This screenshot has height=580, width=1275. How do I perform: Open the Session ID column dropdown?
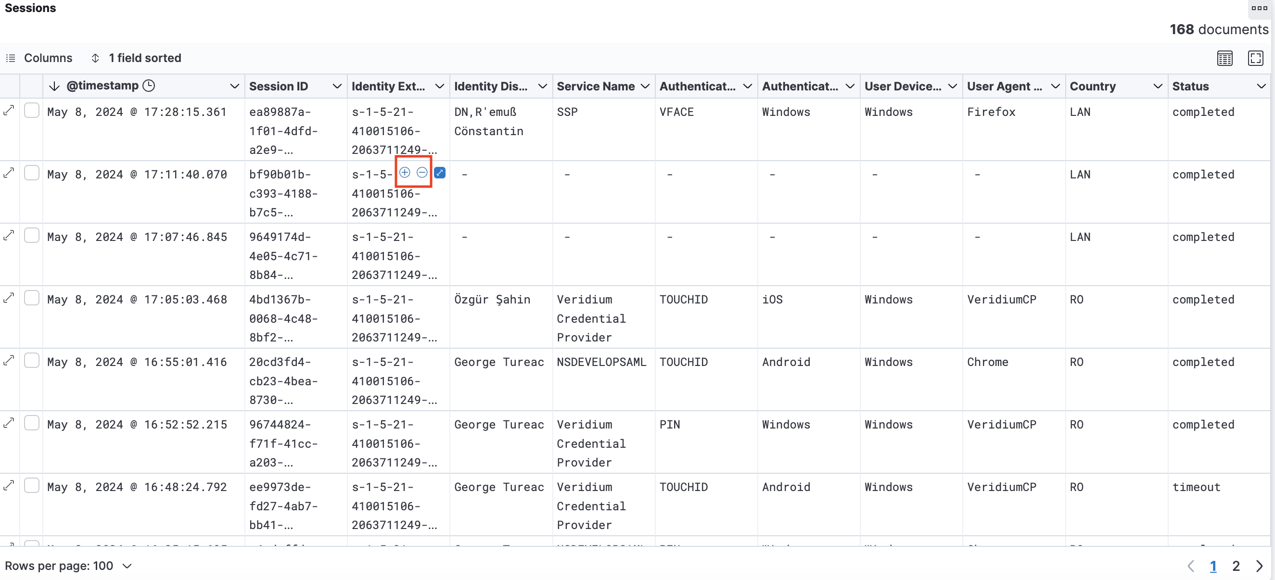coord(337,86)
